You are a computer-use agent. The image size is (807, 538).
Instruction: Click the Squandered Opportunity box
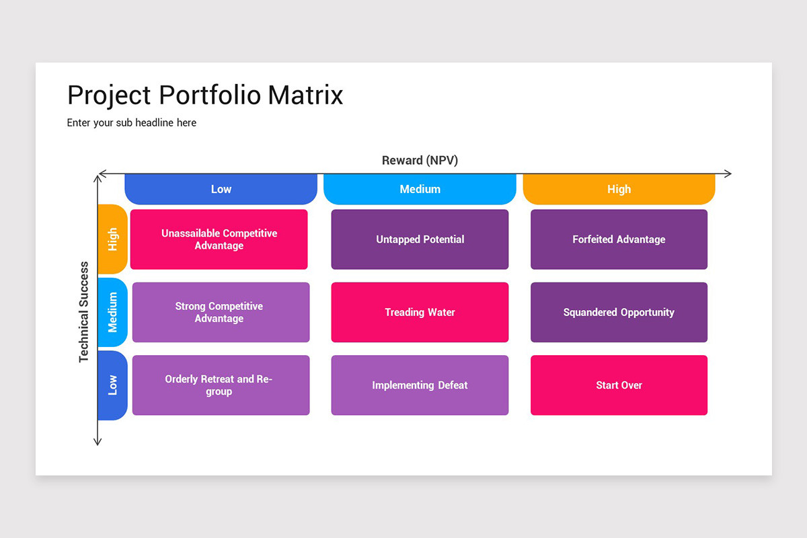619,312
